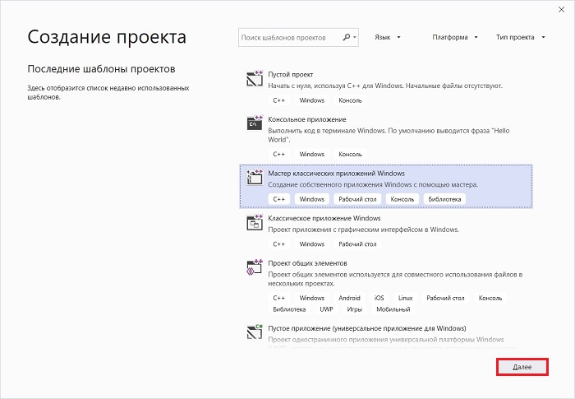Click Консоль tag under Проект общих элементов
The image size is (575, 399).
(x=490, y=298)
